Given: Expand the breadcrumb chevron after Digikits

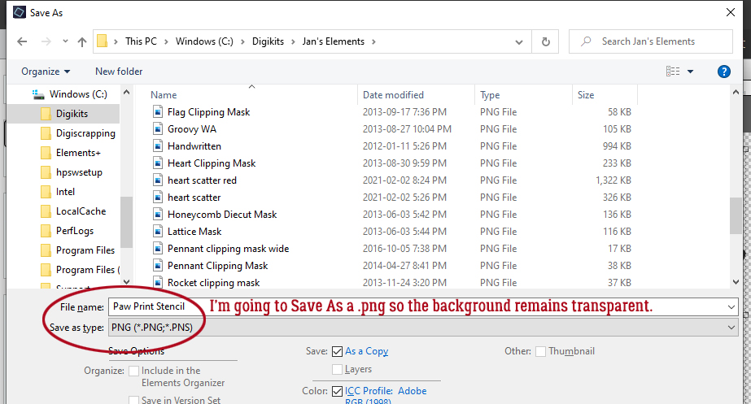Looking at the screenshot, I should (293, 41).
